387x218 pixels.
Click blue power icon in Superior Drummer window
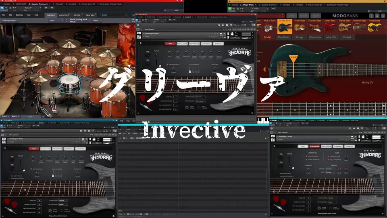(x=2, y=8)
